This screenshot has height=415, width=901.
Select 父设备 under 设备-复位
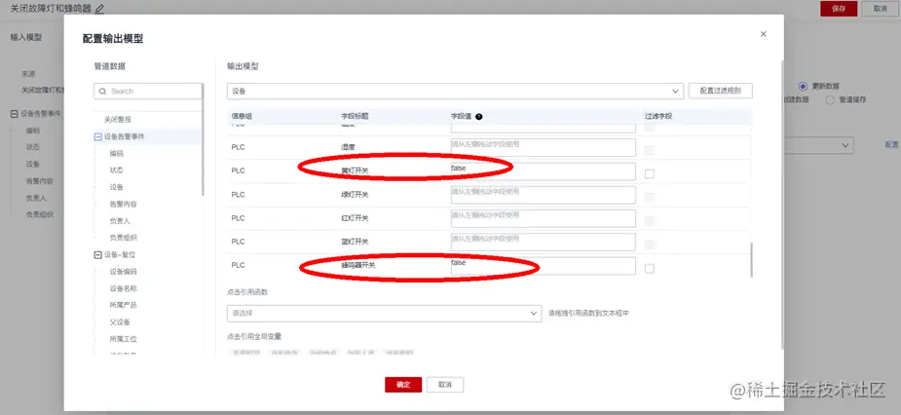point(120,321)
